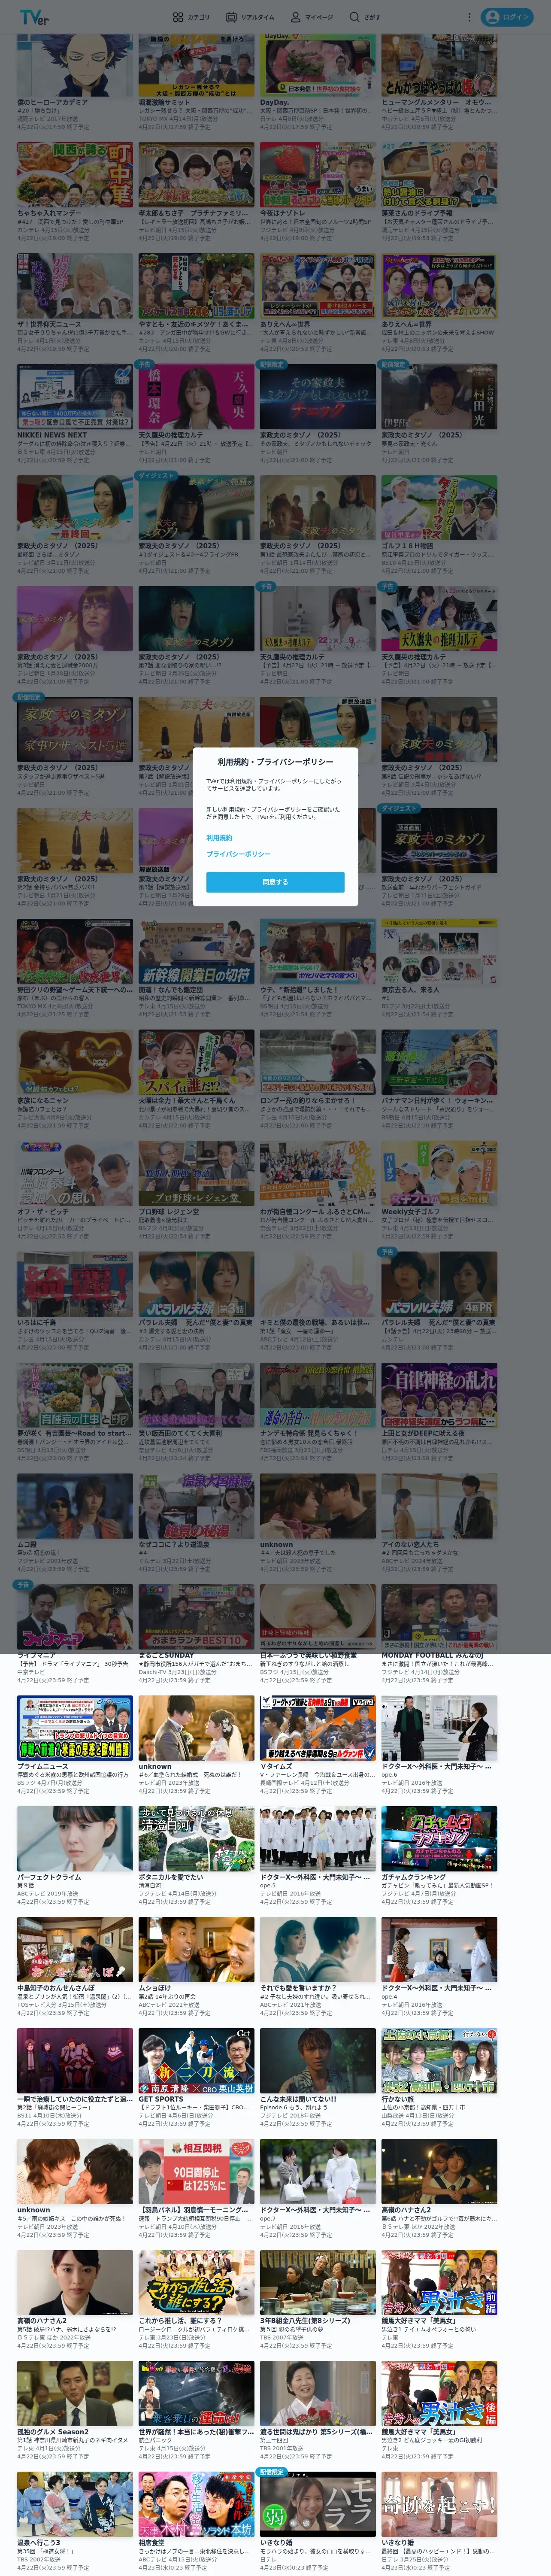Open ボタニカルを愛でたい thumbnail
The height and width of the screenshot is (2576, 551).
click(196, 1839)
